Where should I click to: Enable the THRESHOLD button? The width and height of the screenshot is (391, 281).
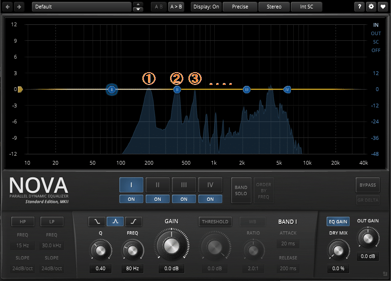[x=215, y=221]
